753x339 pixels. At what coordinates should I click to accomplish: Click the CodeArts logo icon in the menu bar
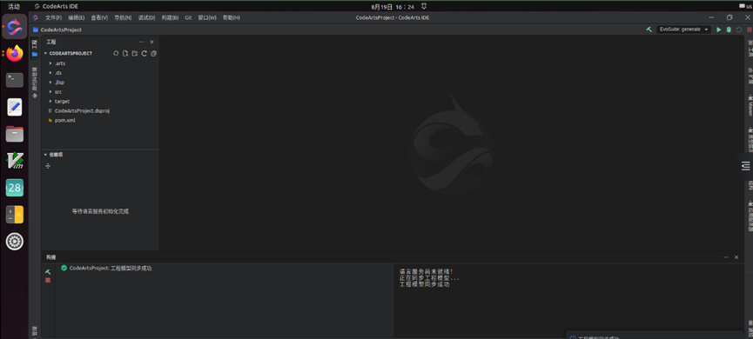coord(36,17)
